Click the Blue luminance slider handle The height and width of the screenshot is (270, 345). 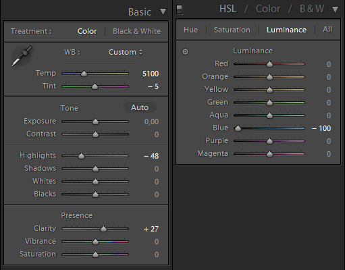[238, 128]
